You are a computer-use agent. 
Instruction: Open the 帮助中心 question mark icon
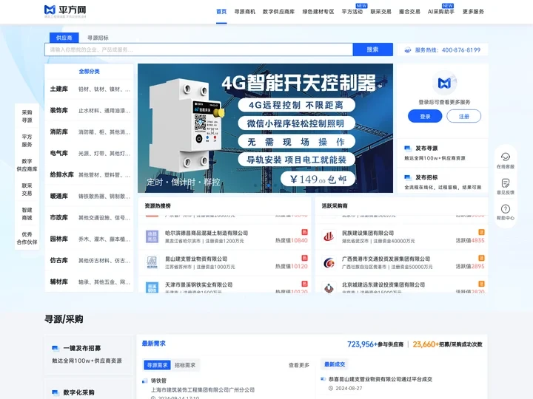506,208
